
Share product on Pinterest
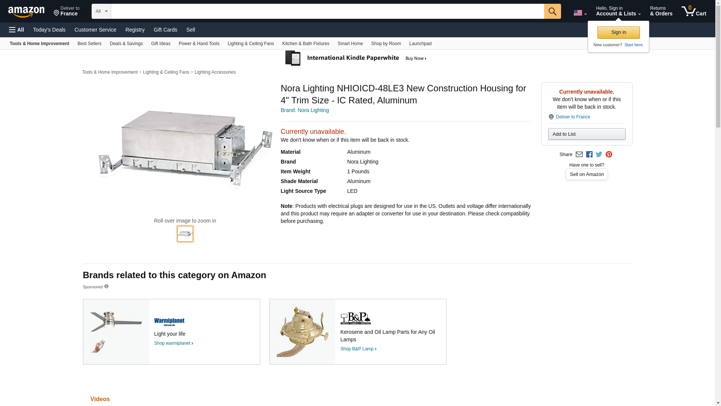pos(609,155)
